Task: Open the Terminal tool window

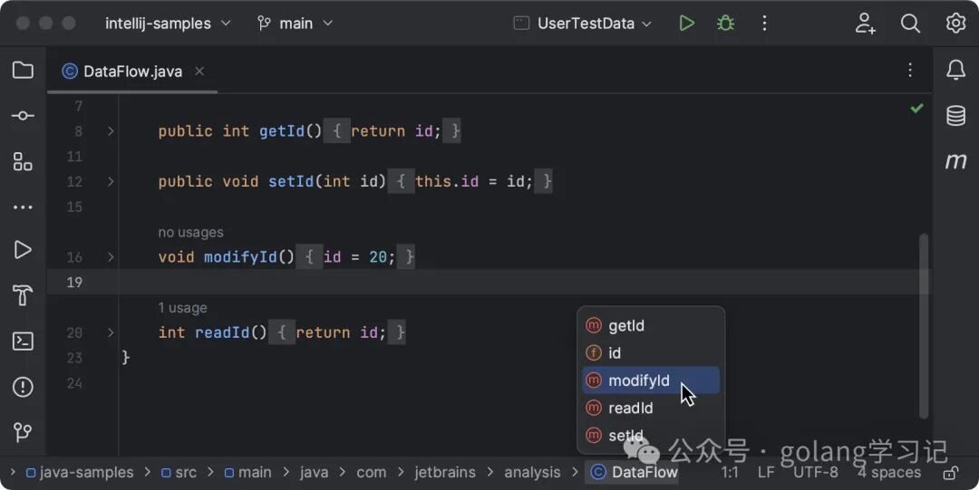Action: [x=23, y=341]
